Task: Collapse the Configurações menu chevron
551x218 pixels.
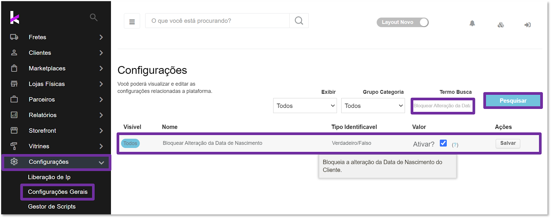Action: pyautogui.click(x=101, y=163)
